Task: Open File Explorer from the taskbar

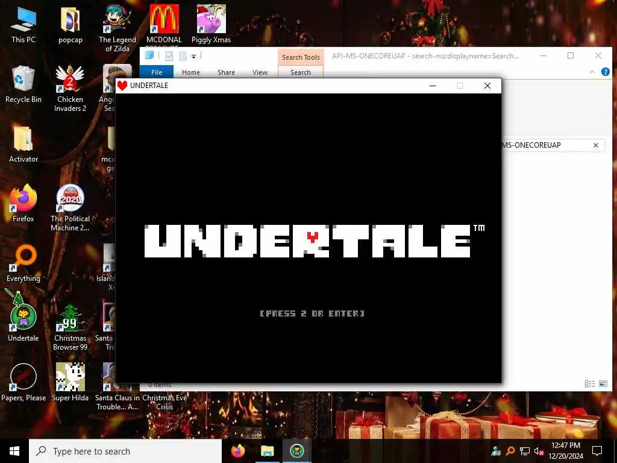Action: coord(267,451)
